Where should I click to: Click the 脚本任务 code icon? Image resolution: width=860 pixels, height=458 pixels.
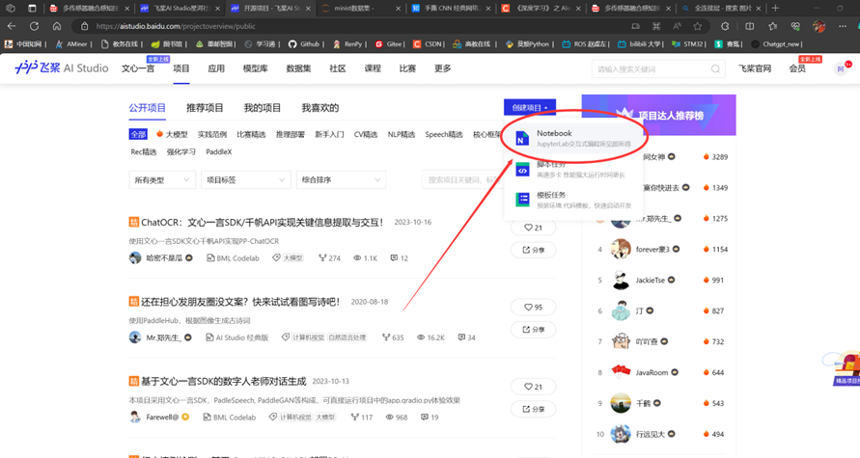522,170
